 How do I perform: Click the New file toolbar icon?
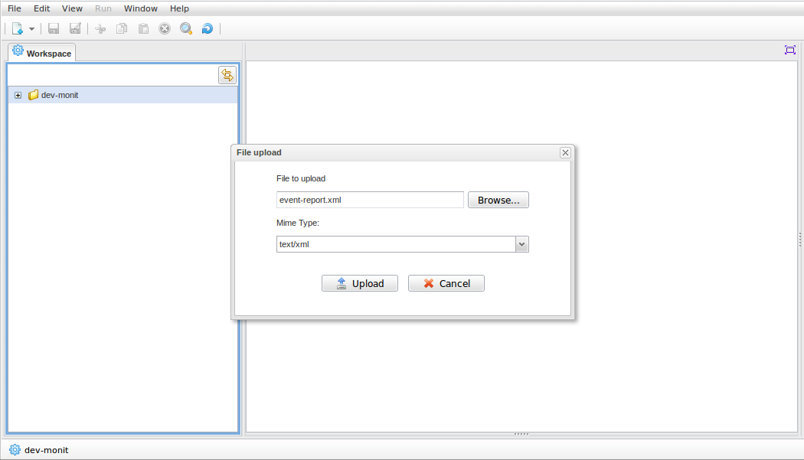pos(18,29)
